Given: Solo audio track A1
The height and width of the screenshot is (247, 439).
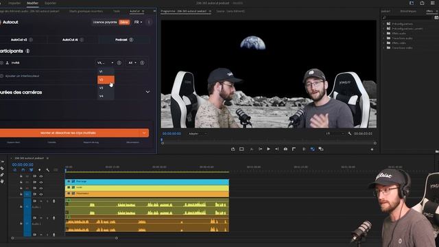Looking at the screenshot, I should click(47, 201).
